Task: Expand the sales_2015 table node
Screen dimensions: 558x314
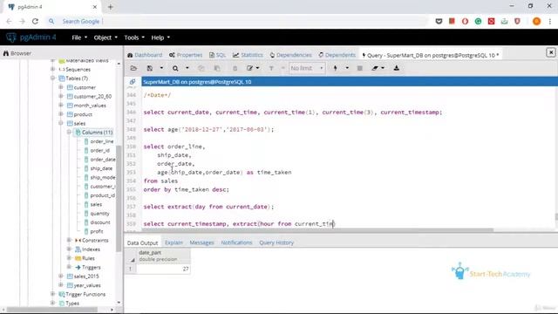Action: click(x=61, y=276)
